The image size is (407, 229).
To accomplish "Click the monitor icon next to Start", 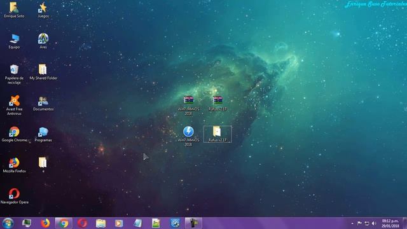I will (x=27, y=223).
